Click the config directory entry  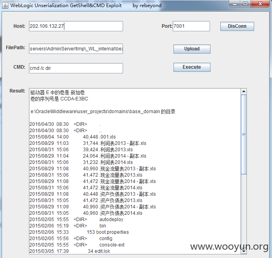point(71,239)
